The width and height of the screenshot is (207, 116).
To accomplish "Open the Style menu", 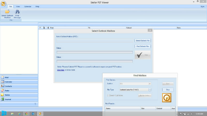I will [x=202, y=6].
